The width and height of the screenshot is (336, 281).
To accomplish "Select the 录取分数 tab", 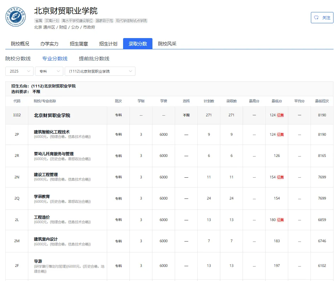I will click(138, 44).
